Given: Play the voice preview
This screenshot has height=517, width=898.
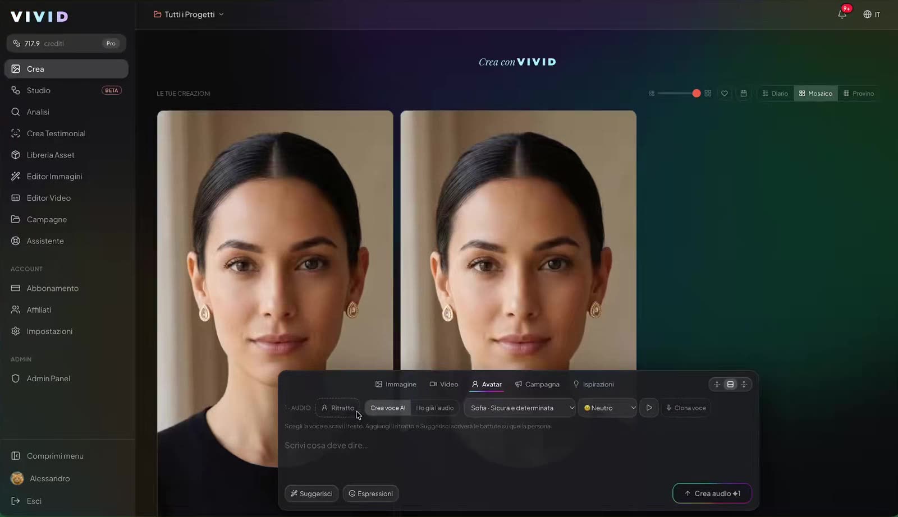Looking at the screenshot, I should pos(649,408).
